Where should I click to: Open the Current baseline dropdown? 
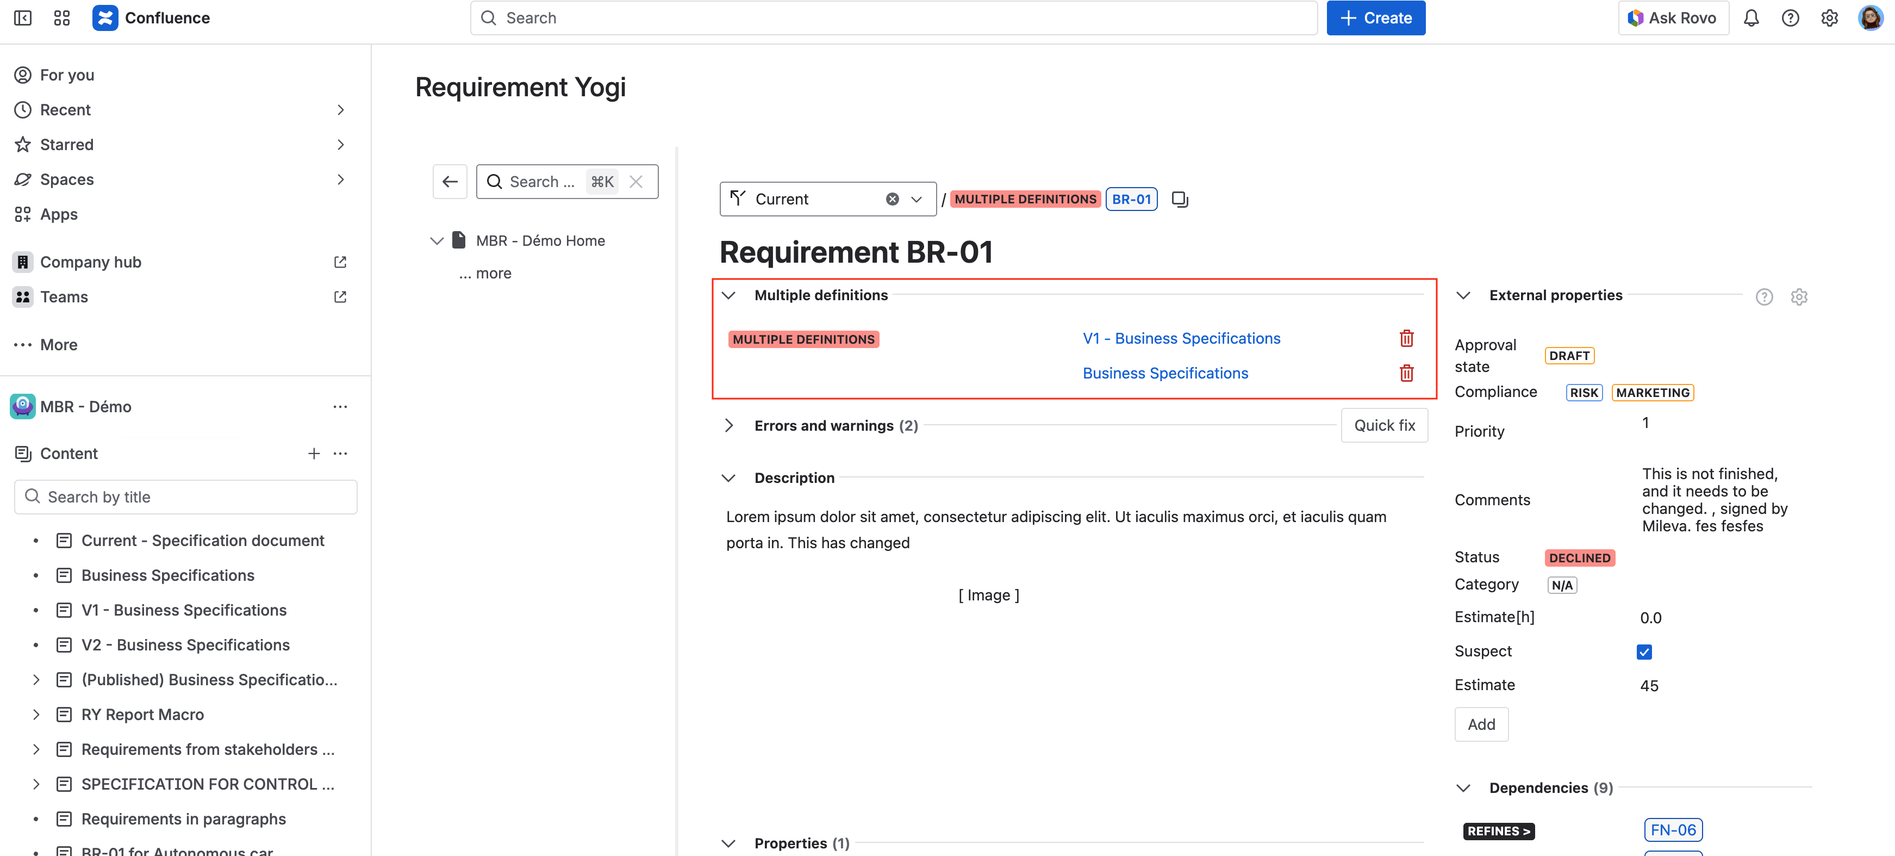pos(917,200)
